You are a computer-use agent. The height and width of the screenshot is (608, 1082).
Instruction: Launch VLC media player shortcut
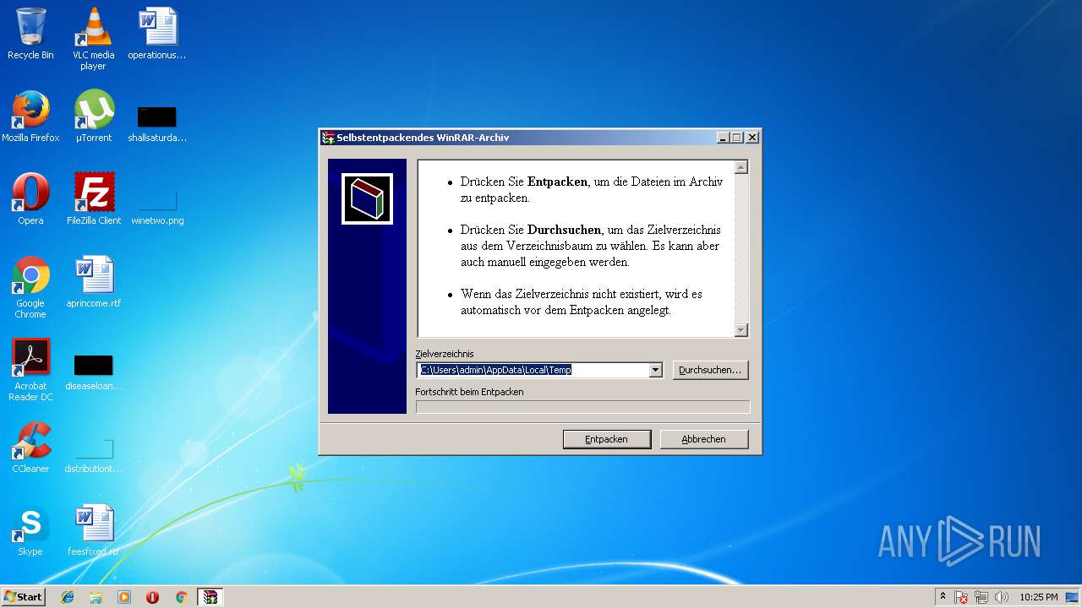93,38
